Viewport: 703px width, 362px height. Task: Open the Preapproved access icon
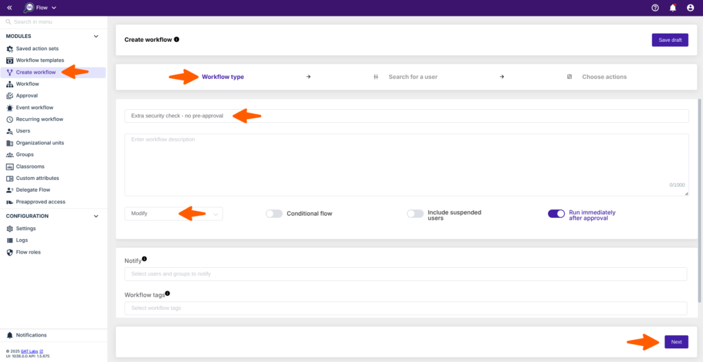pyautogui.click(x=10, y=202)
